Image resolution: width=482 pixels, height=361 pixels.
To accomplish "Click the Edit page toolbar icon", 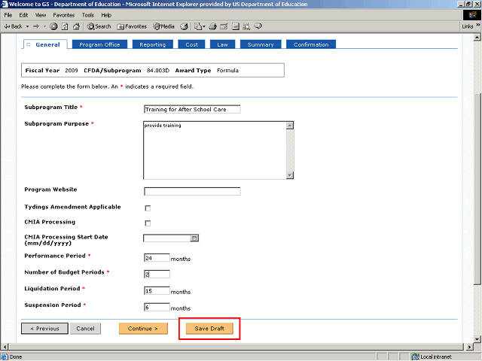I will [224, 27].
